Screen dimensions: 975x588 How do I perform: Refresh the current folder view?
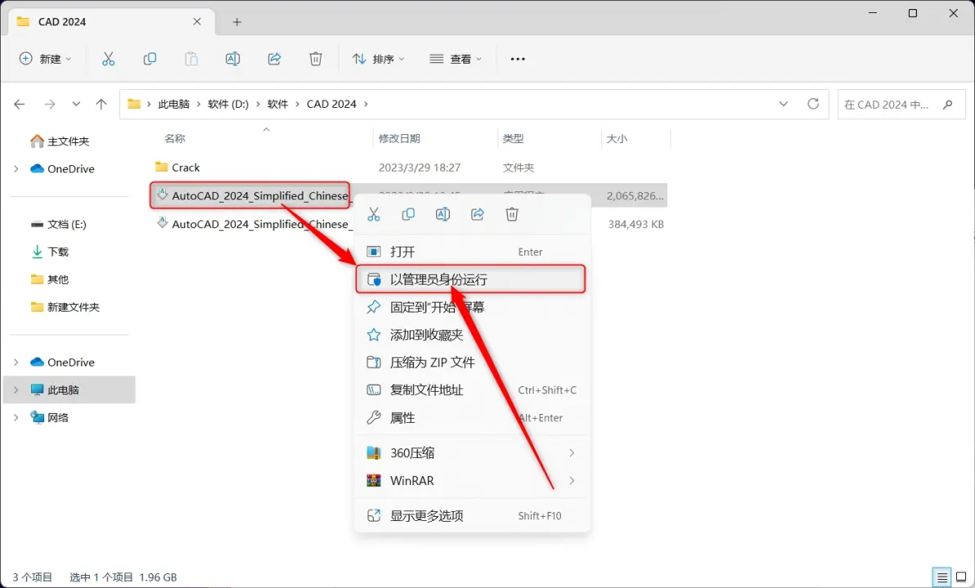[x=813, y=104]
